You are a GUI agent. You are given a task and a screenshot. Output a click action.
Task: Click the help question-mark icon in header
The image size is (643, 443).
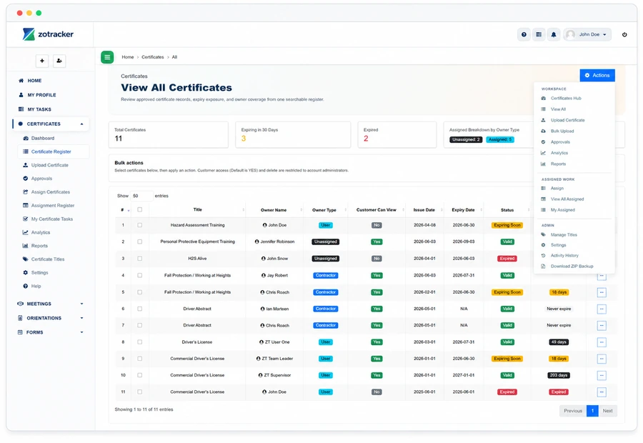coord(524,34)
